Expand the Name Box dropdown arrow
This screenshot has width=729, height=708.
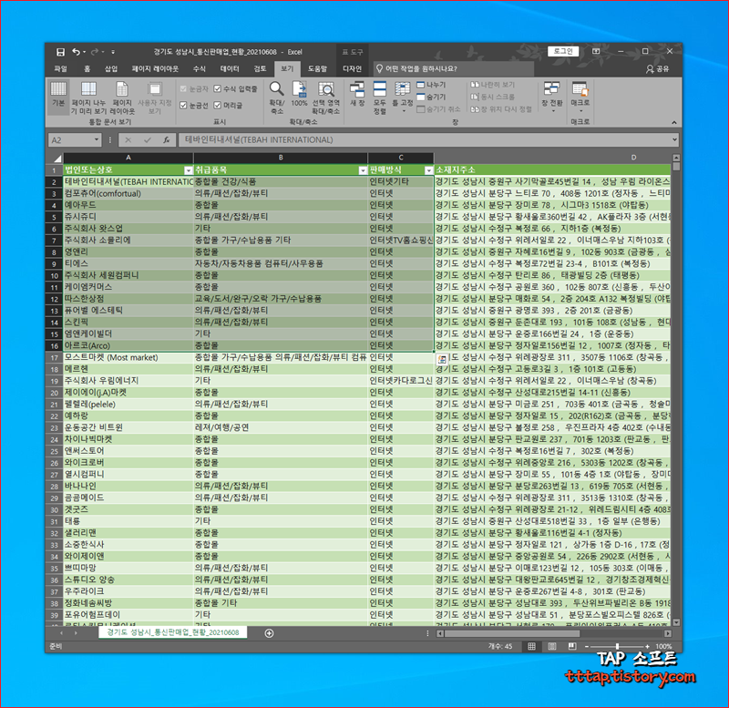(97, 140)
